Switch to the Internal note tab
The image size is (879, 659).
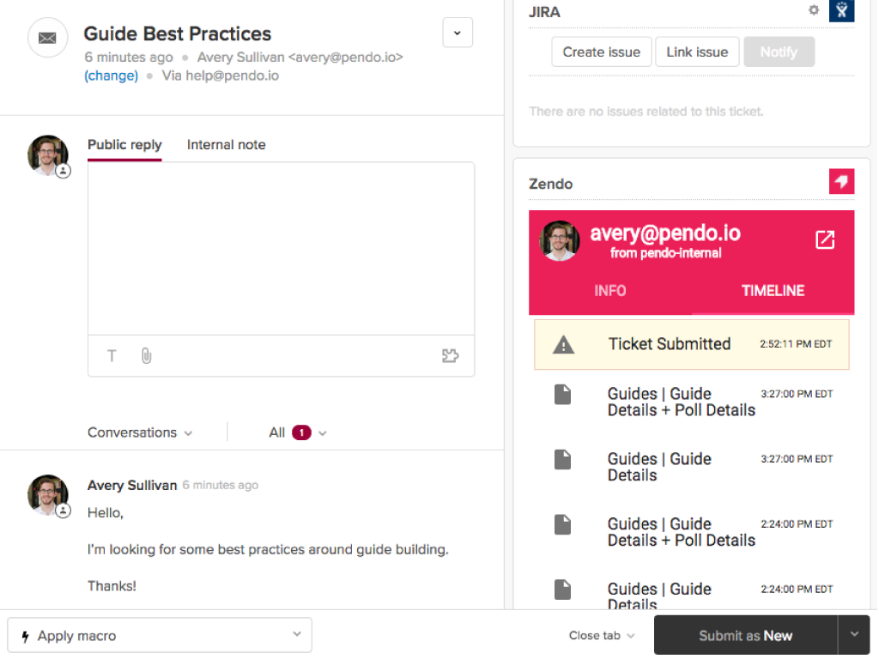[x=226, y=145]
